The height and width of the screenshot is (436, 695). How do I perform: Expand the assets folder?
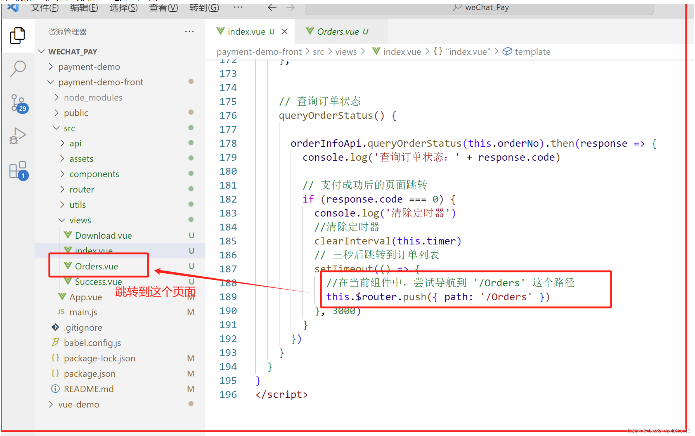[62, 158]
